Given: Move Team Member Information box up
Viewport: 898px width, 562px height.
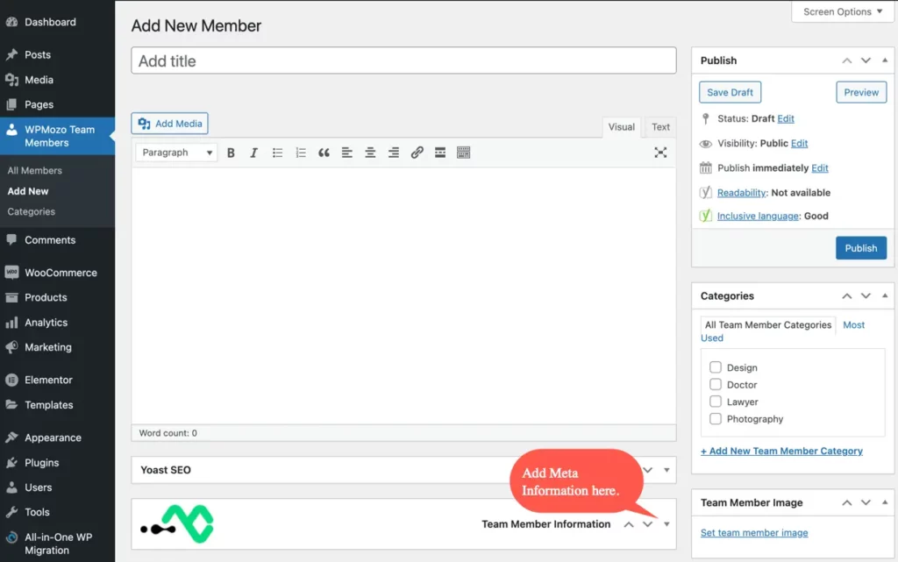Looking at the screenshot, I should (629, 524).
